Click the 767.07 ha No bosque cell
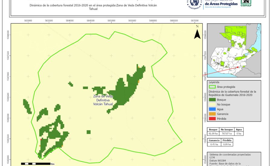Screen dimensions: 272x166 click(x=225, y=134)
